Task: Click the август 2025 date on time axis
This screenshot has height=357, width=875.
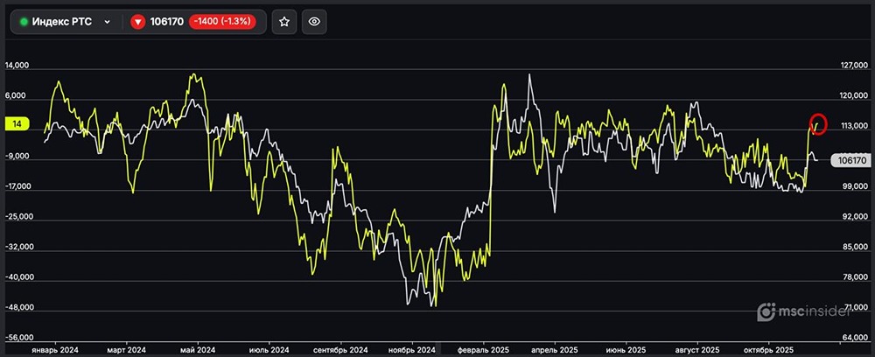Action: tap(697, 350)
